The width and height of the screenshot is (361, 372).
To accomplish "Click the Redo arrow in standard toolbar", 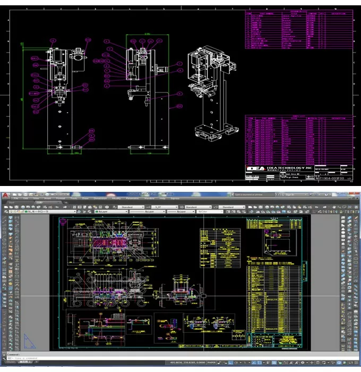I will coord(65,207).
